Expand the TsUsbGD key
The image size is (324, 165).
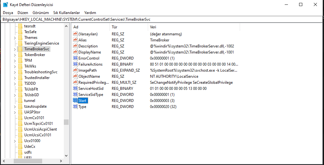[15, 95]
